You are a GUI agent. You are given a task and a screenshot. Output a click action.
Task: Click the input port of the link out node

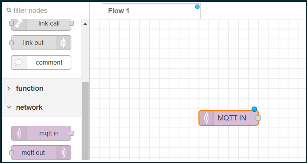[x=11, y=43]
